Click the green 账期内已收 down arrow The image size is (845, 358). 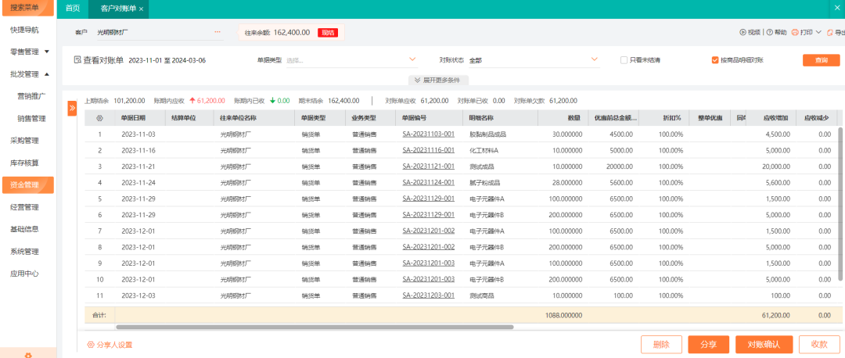(273, 101)
